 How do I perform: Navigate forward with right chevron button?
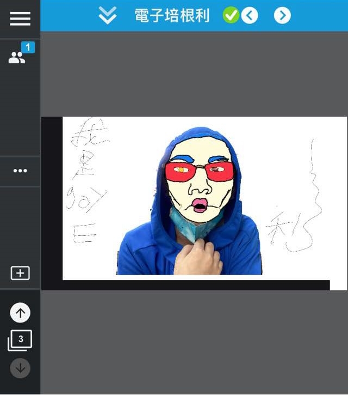282,16
